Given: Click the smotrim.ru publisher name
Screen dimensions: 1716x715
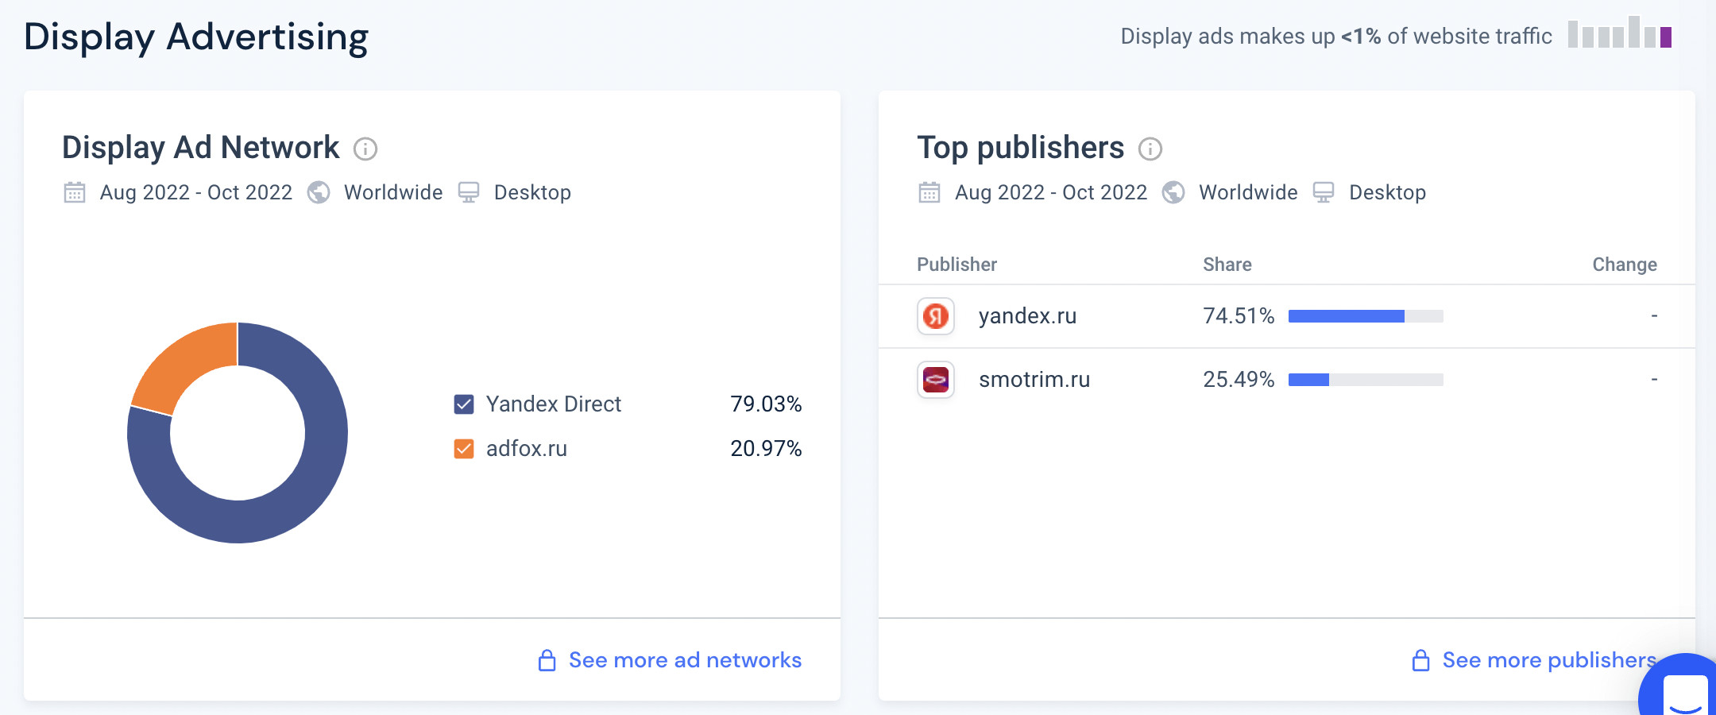Looking at the screenshot, I should click(x=1034, y=380).
